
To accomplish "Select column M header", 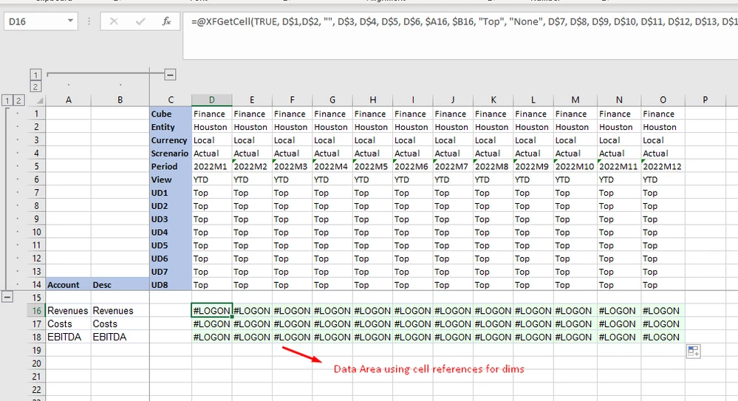I will 575,100.
